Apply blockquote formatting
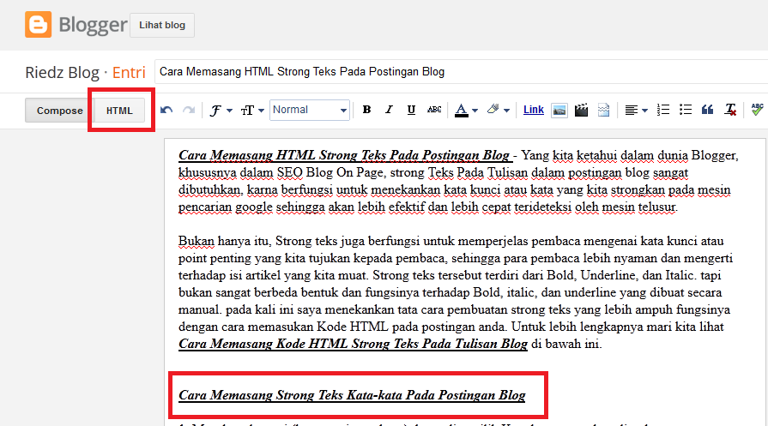Viewport: 768px width, 426px height. 707,110
